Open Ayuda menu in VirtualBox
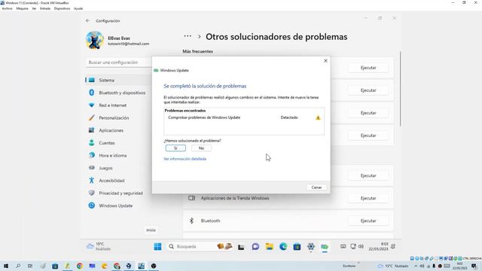The image size is (482, 271). pos(78,8)
